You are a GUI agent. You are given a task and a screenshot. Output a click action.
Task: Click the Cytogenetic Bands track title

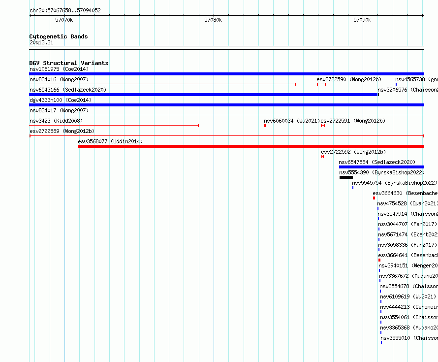tap(59, 36)
